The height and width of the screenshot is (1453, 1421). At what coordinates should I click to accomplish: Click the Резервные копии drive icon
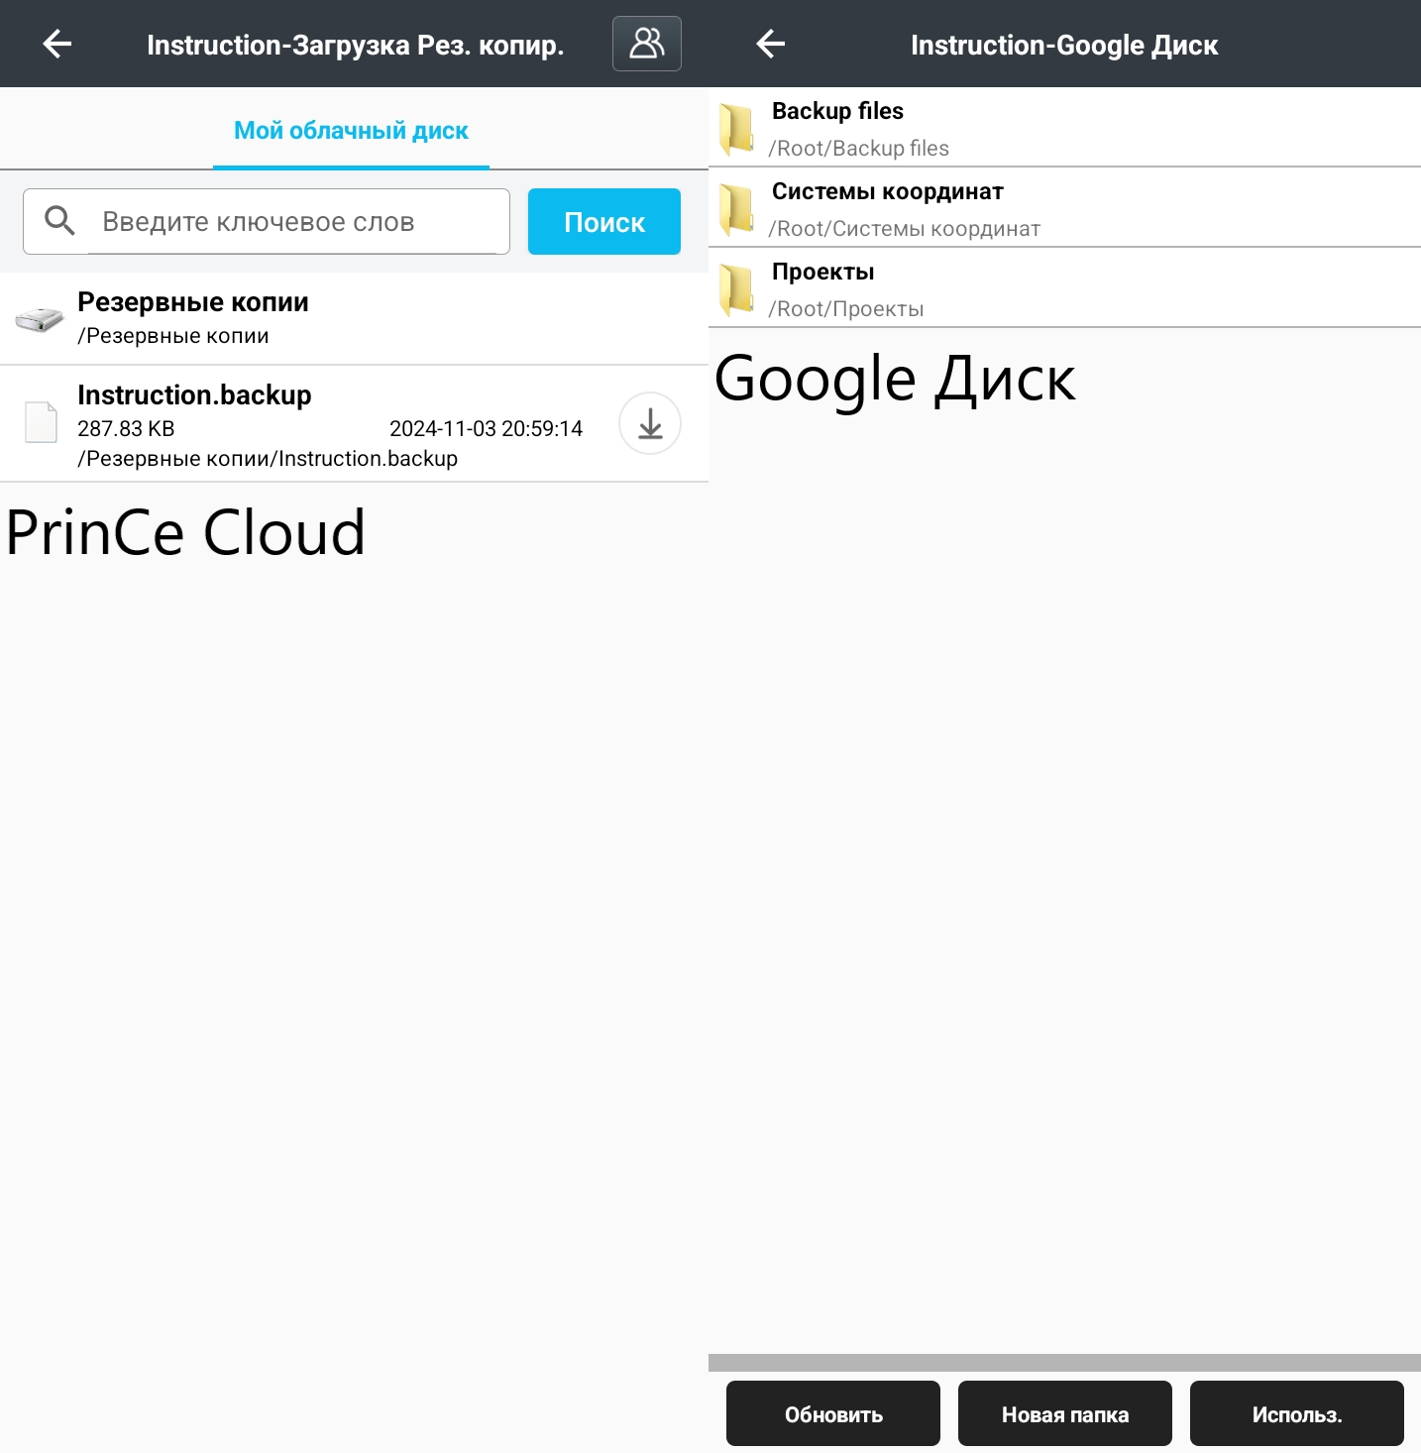click(40, 319)
